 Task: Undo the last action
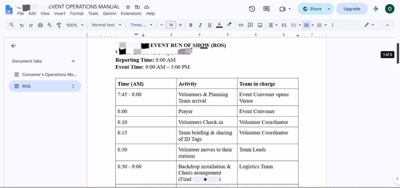pos(22,25)
